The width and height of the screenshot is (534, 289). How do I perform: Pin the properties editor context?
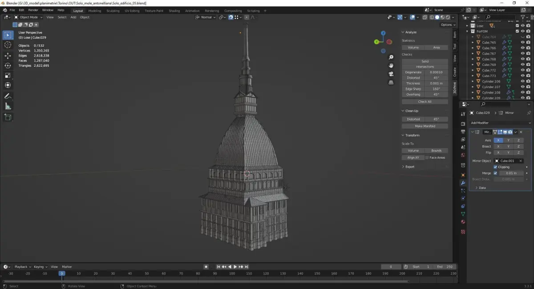(529, 113)
